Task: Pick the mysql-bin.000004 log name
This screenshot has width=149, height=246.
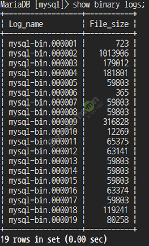Action: point(43,73)
